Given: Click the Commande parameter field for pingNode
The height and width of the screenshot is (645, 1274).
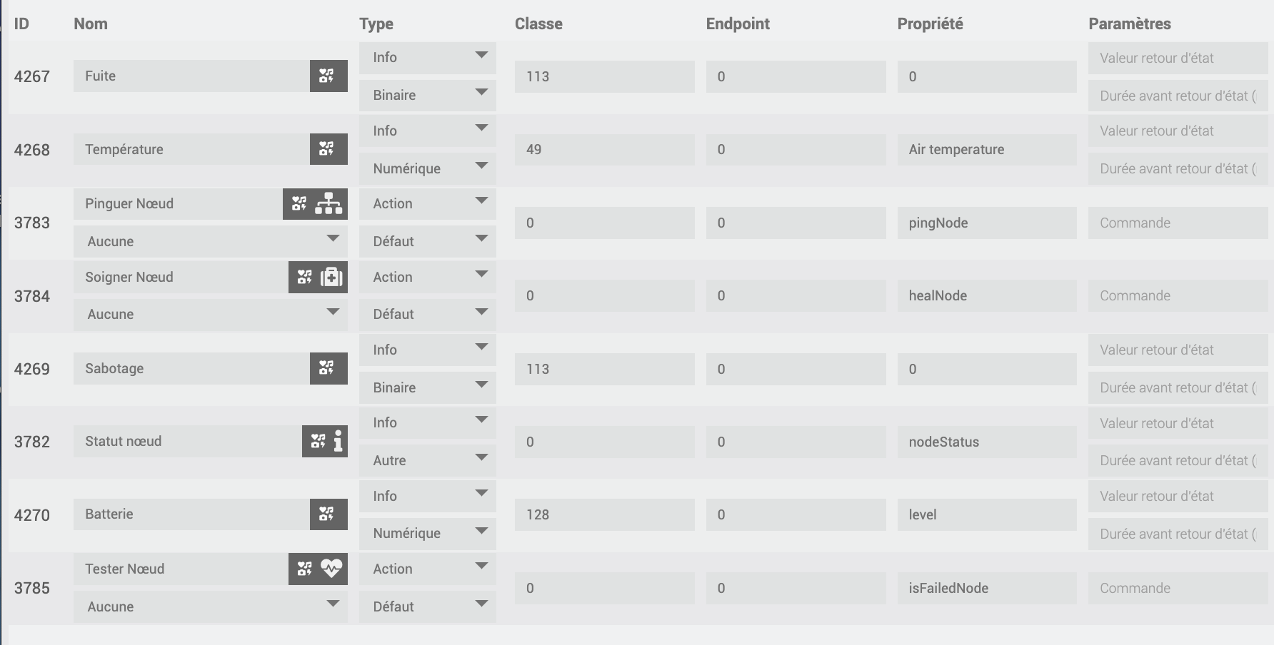Looking at the screenshot, I should tap(1177, 223).
